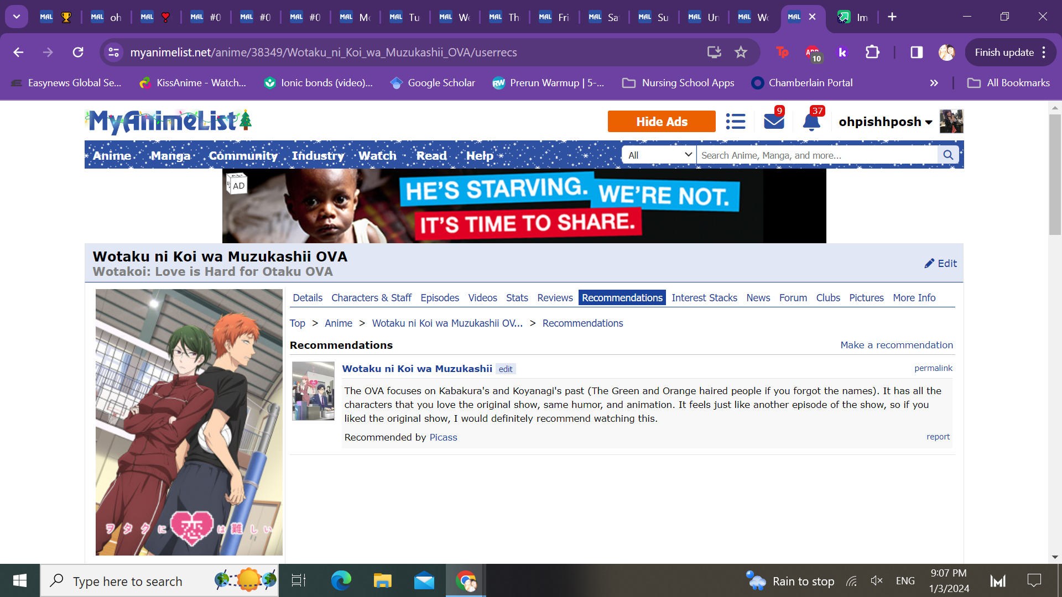Screen dimensions: 1062x597
Task: Open Picass user profile
Action: point(443,437)
